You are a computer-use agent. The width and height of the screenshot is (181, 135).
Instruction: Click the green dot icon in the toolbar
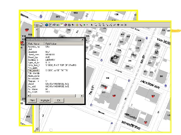point(84,25)
